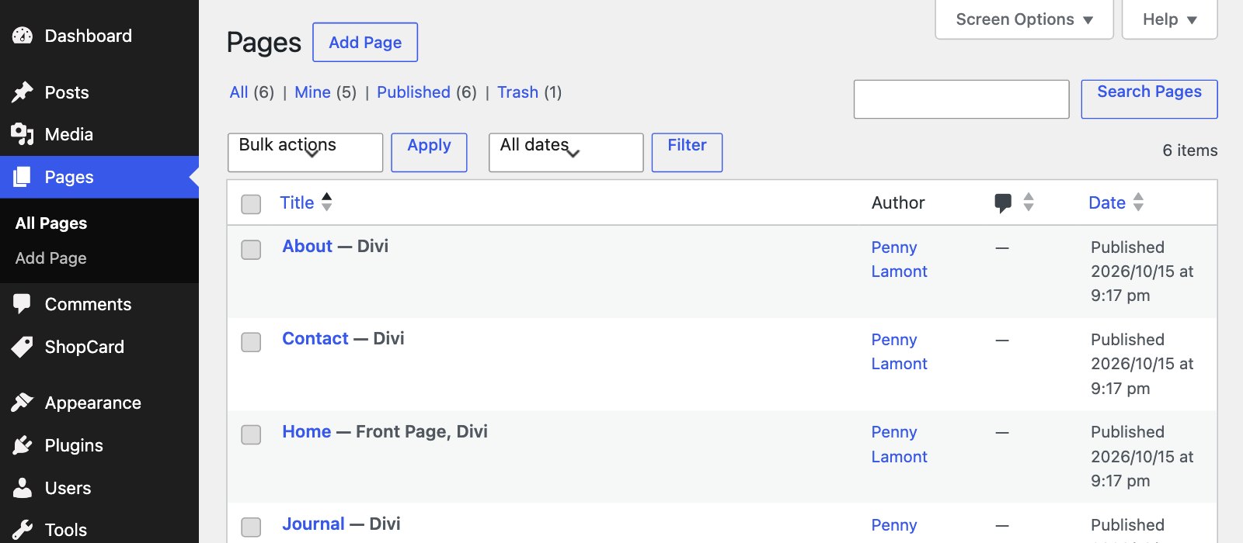This screenshot has height=543, width=1243.
Task: Open Users menu item
Action: (99, 488)
